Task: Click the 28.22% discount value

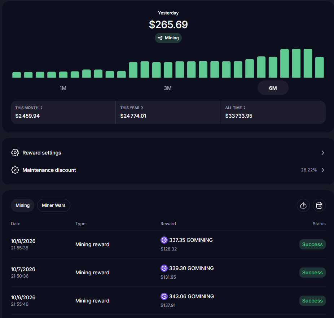Action: tap(309, 170)
